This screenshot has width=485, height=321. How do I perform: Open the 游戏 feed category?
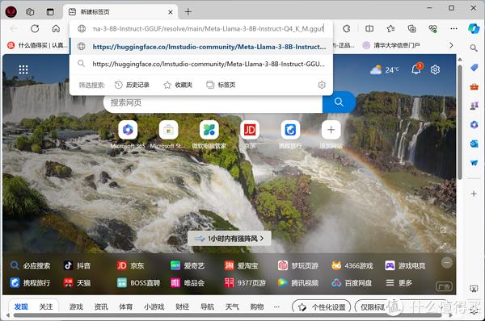click(x=76, y=306)
